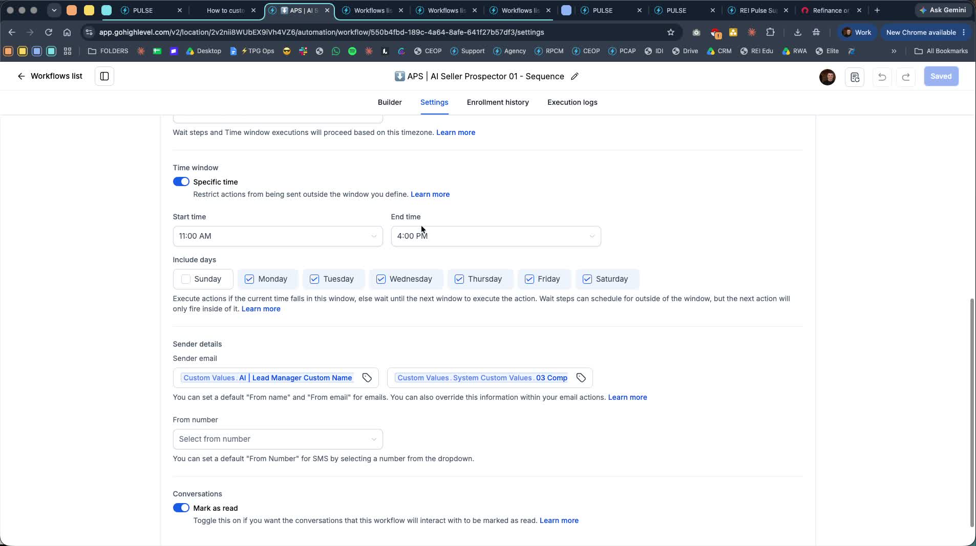
Task: Open the Execution logs tab
Action: coord(572,102)
